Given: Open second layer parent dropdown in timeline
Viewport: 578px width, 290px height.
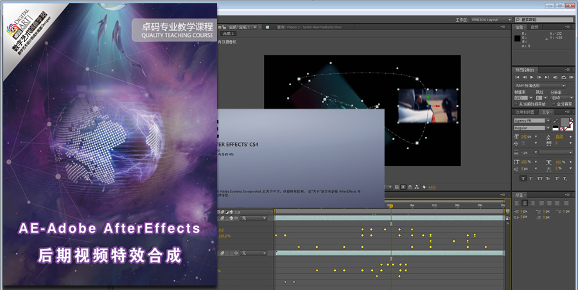Looking at the screenshot, I should tap(253, 253).
